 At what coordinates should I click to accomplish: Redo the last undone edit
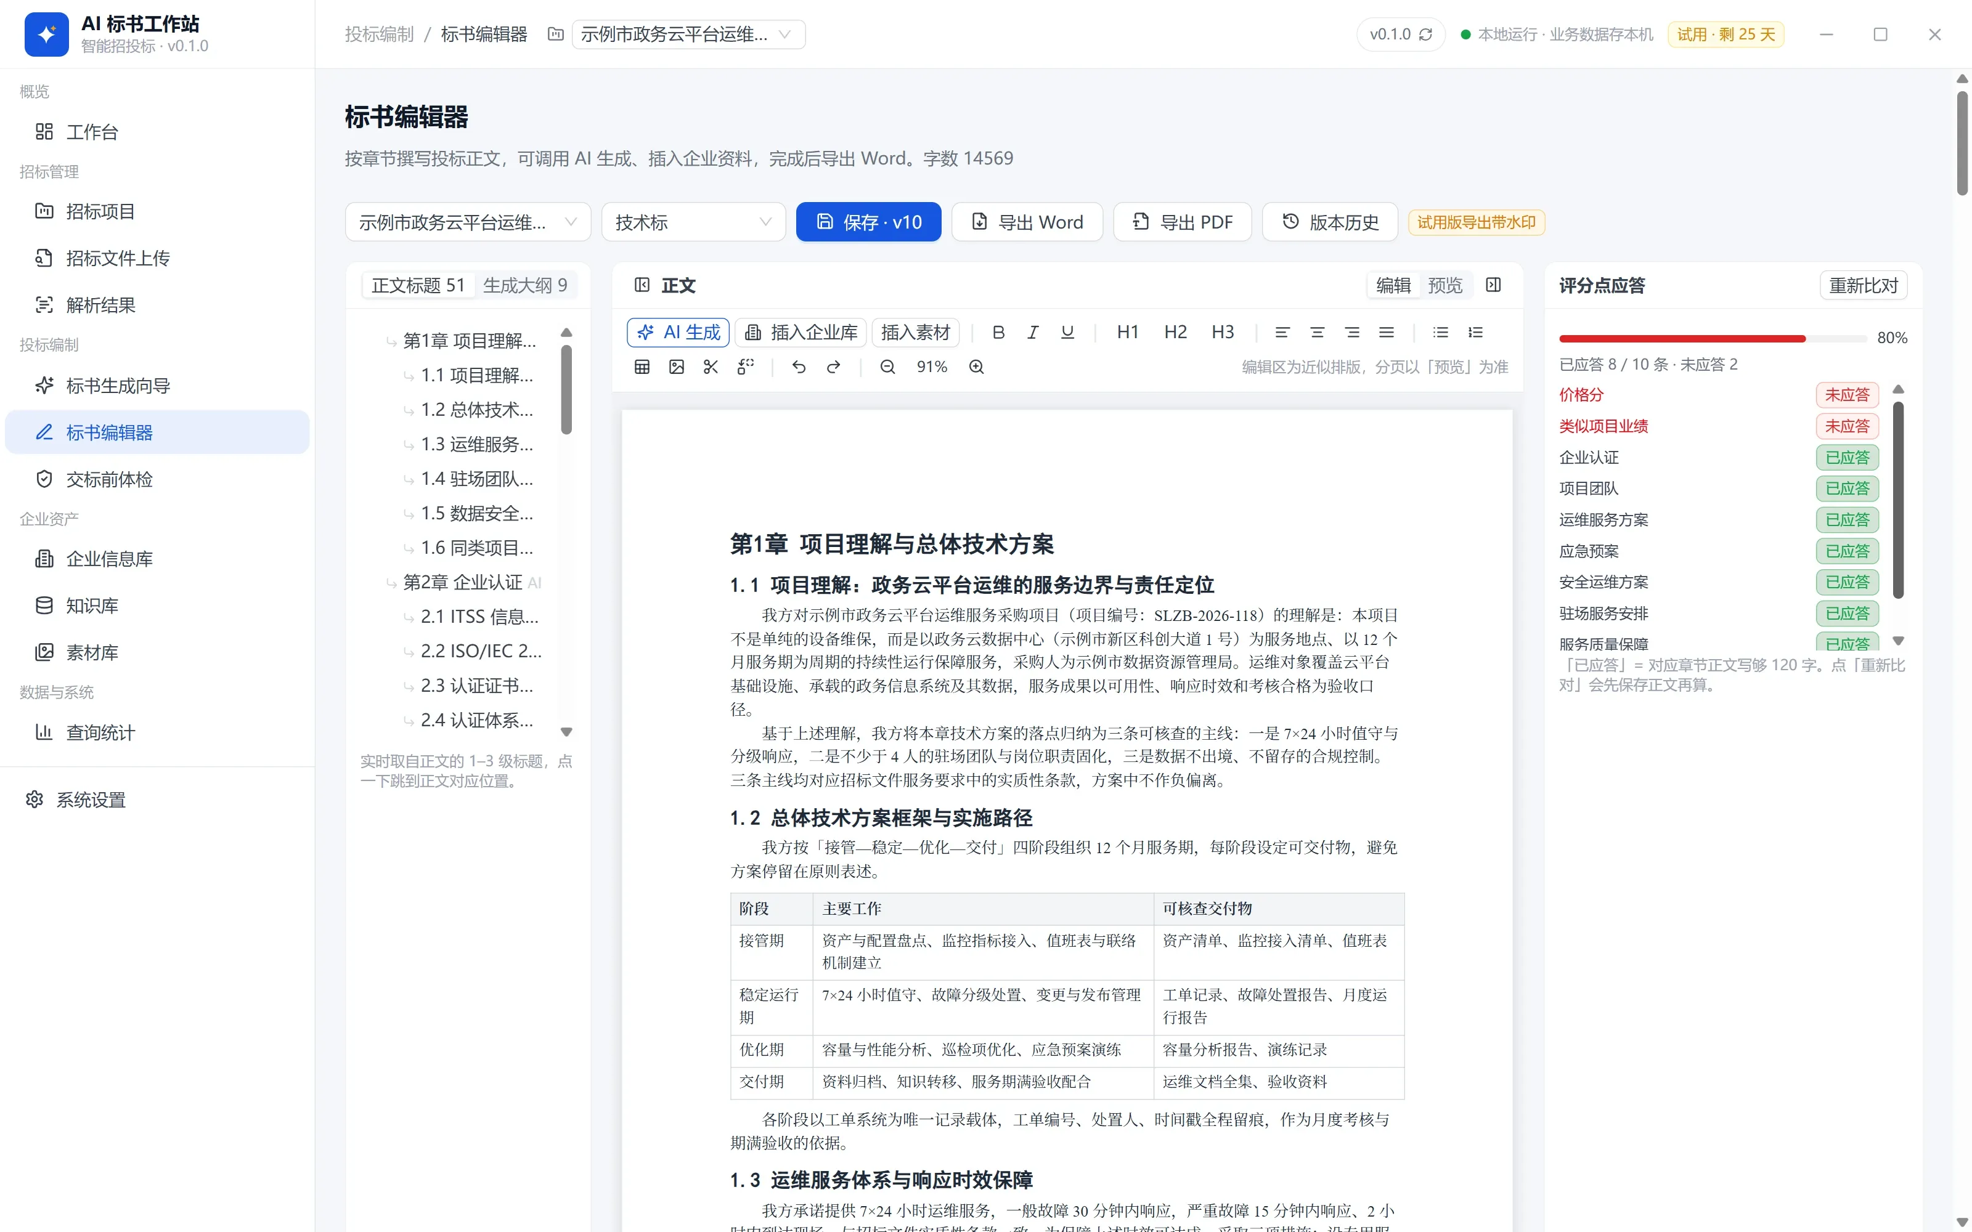pos(833,367)
